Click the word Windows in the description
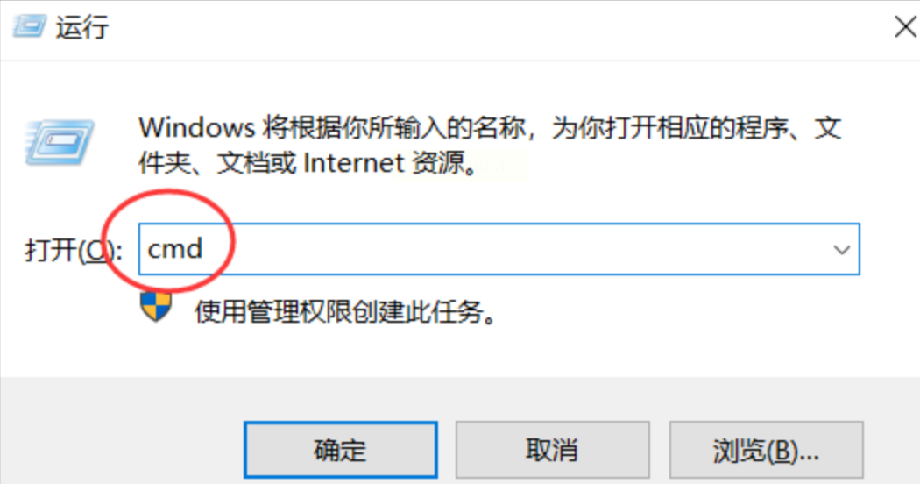This screenshot has height=484, width=920. tap(196, 127)
